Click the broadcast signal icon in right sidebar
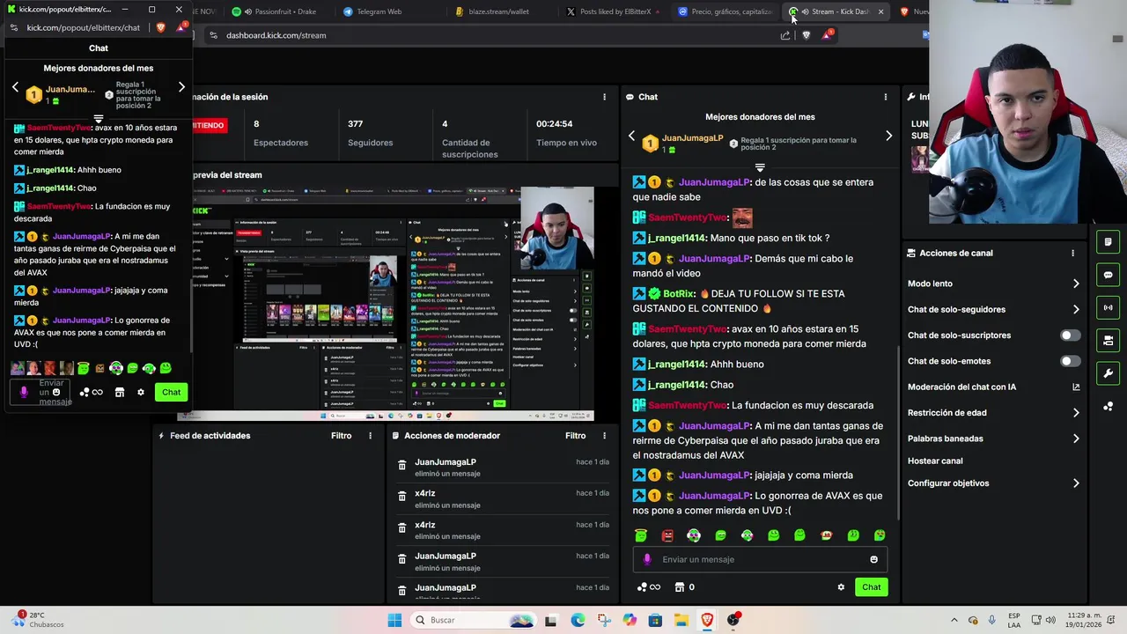1127x634 pixels. [1108, 307]
